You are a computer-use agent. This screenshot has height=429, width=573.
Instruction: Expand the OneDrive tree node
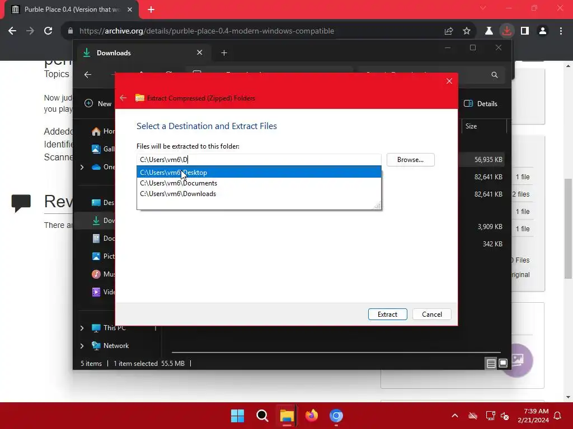click(82, 167)
